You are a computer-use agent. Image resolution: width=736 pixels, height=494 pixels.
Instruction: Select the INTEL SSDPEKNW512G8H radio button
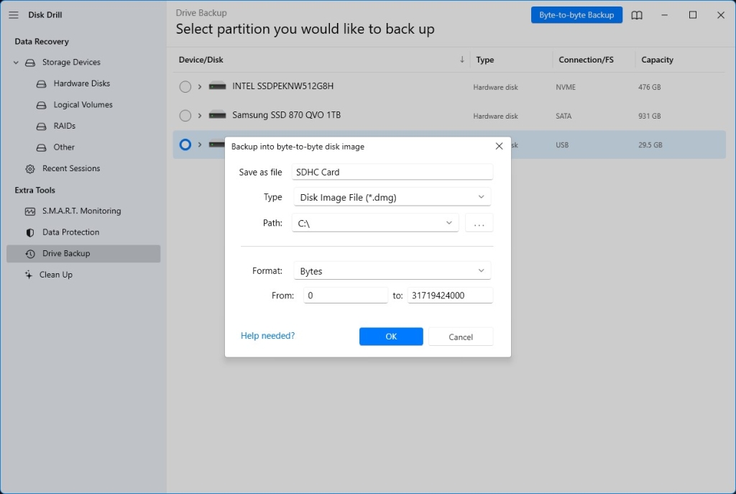[185, 87]
